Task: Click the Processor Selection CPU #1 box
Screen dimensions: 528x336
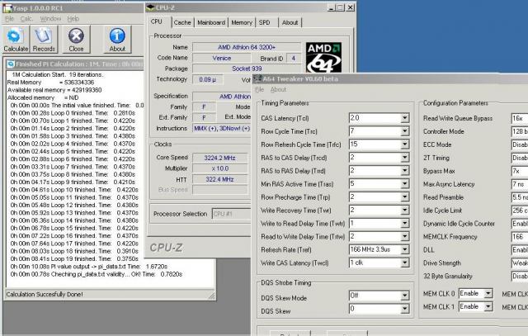Action: pyautogui.click(x=232, y=214)
